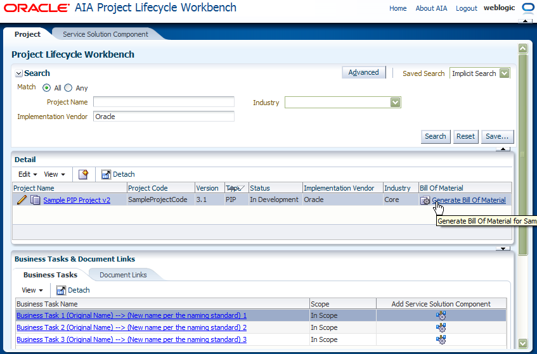Add service solution component for Business Task 1
This screenshot has height=354, width=537.
[x=441, y=315]
